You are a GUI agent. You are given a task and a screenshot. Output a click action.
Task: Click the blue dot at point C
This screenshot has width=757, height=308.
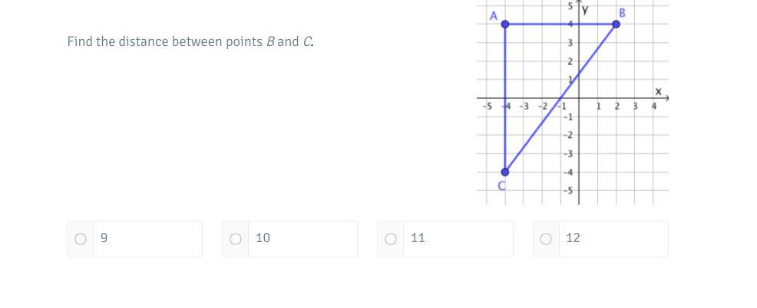click(505, 172)
